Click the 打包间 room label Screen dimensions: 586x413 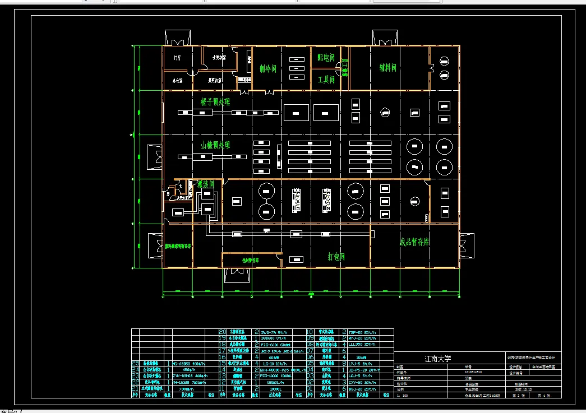[336, 257]
